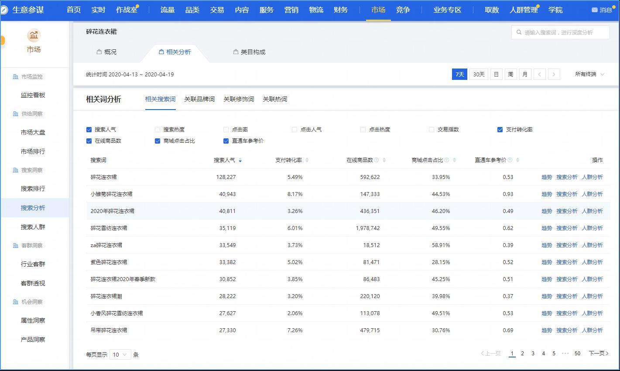This screenshot has height=371, width=620.
Task: Go to page 50 in pagination
Action: (577, 354)
